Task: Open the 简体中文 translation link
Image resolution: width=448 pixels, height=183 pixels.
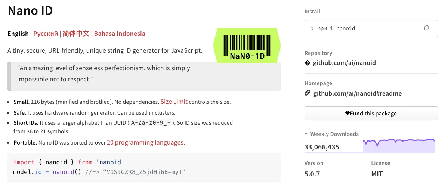Action: coord(76,34)
